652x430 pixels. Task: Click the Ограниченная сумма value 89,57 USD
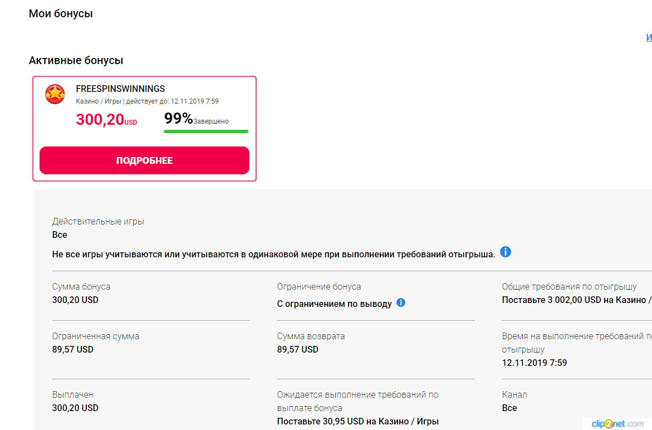coord(73,350)
